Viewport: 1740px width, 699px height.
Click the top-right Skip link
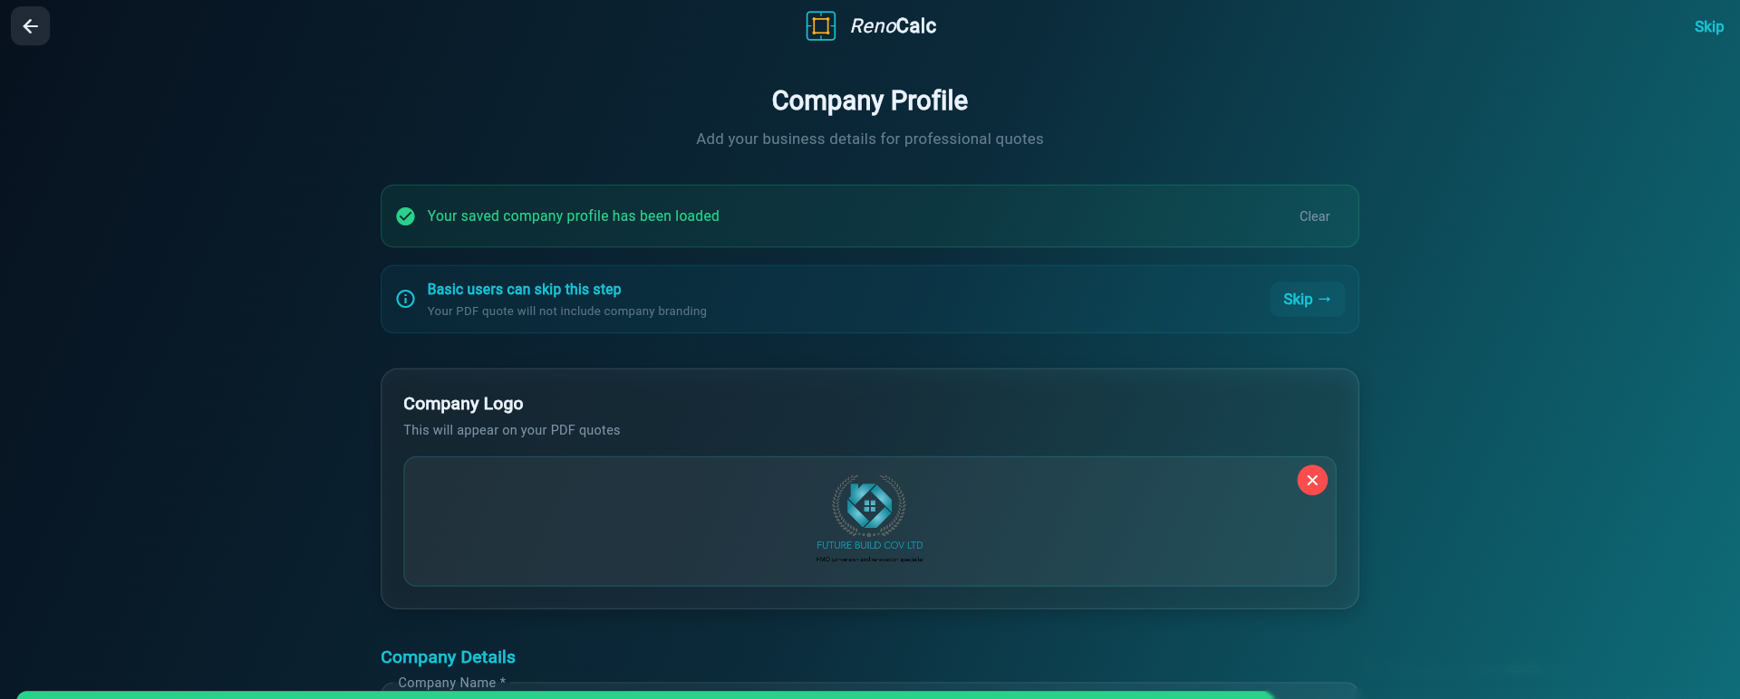pyautogui.click(x=1708, y=26)
